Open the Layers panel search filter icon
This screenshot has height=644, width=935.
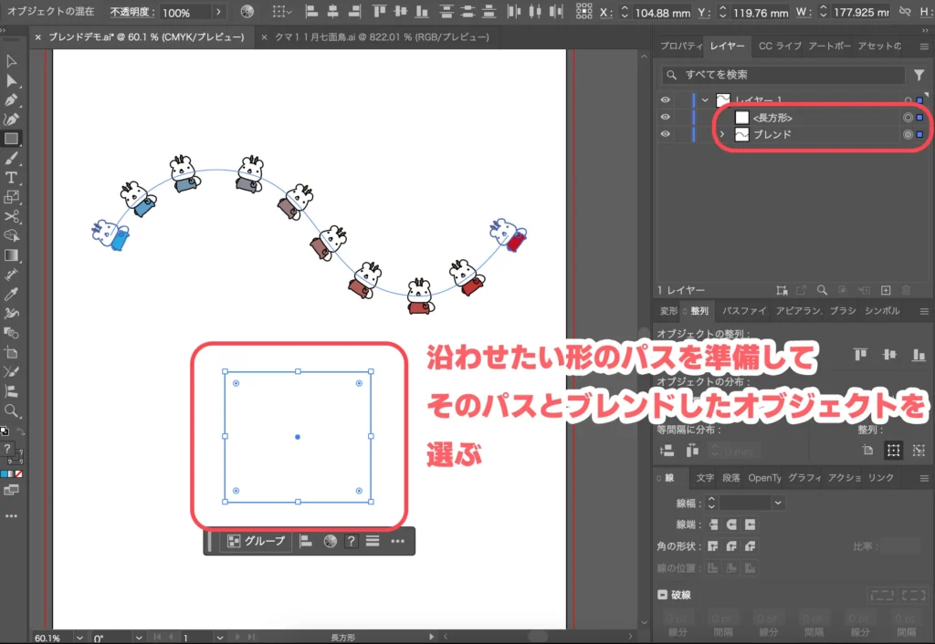919,74
